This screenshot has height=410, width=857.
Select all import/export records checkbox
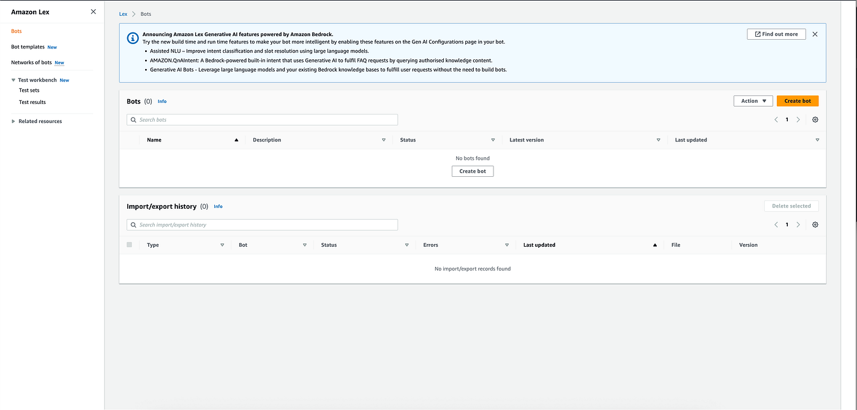coord(129,245)
